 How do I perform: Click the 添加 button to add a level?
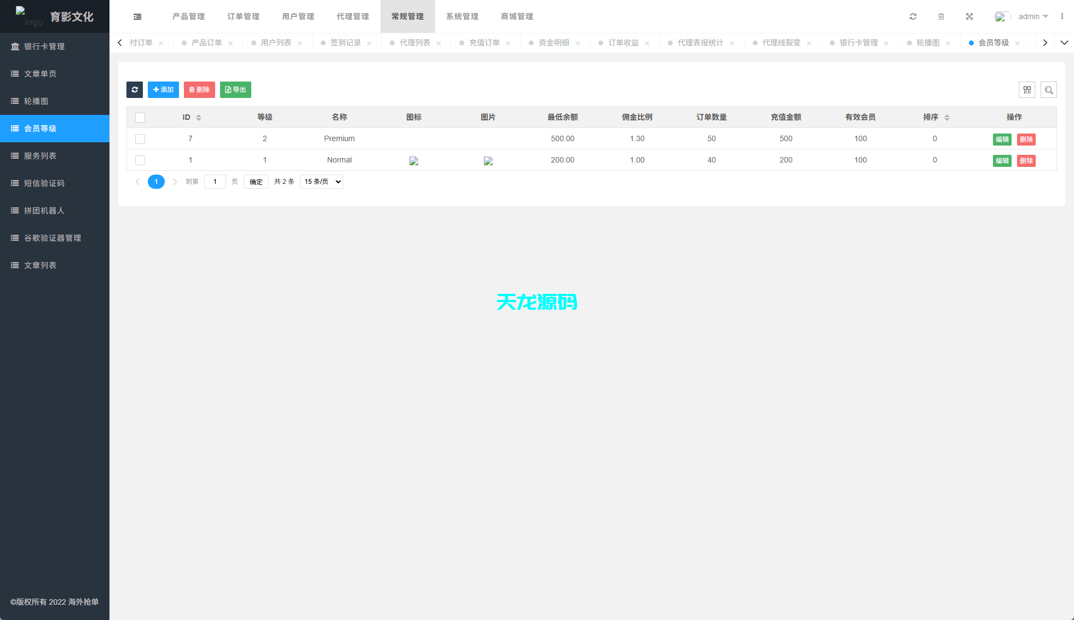click(163, 90)
